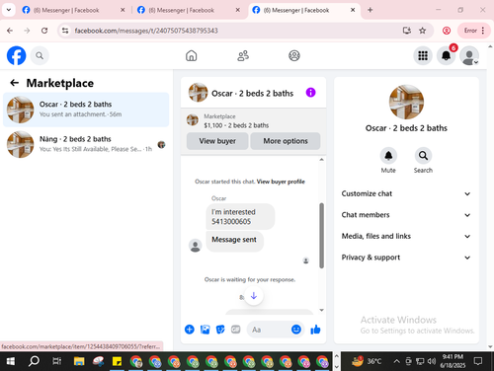
Task: Open the Friends icon in top navigation
Action: (243, 55)
